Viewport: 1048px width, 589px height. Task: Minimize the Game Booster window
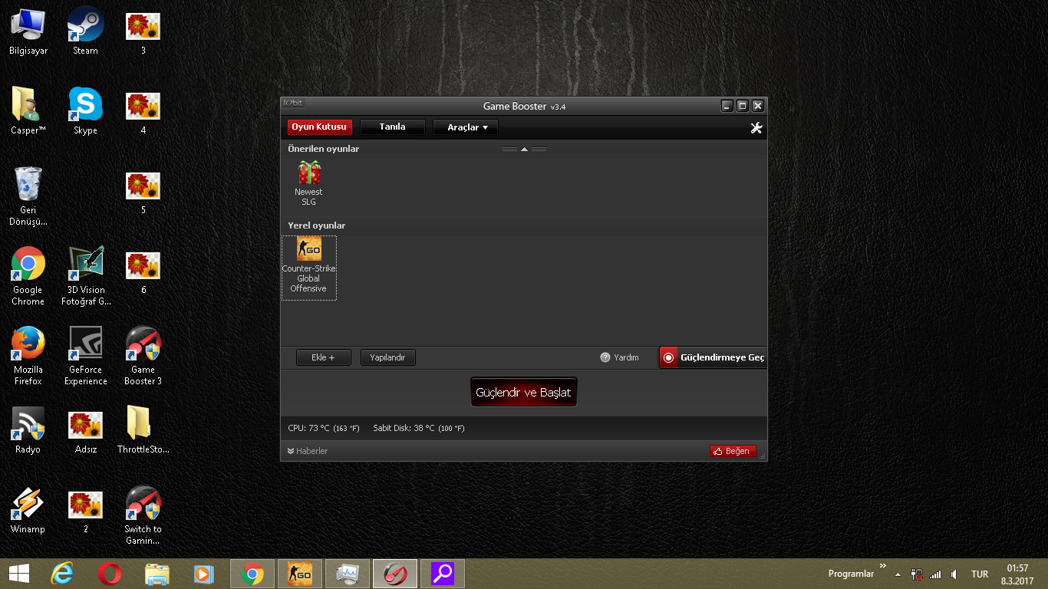point(727,106)
